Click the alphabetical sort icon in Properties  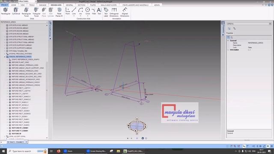click(x=232, y=37)
